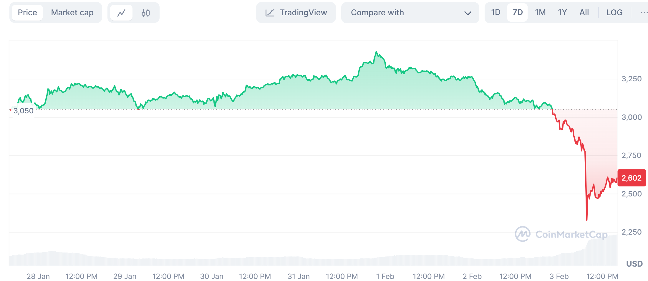Open TradingView chart mode

click(x=303, y=13)
